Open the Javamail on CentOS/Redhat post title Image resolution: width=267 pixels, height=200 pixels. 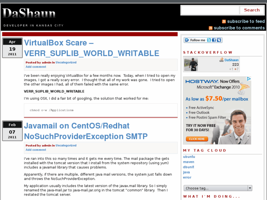tap(86, 131)
